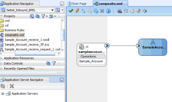
Task: Select composite.xml in the Projects tree
Action: pos(14,35)
